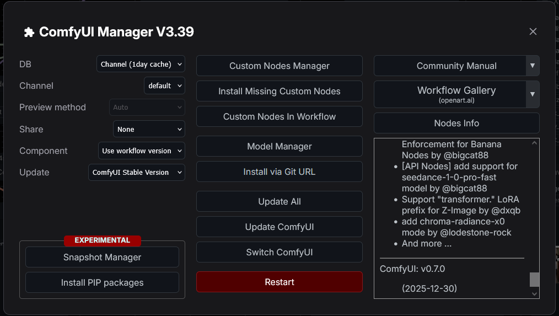Expand the Community Manual arrow menu
This screenshot has width=559, height=316.
coord(532,66)
